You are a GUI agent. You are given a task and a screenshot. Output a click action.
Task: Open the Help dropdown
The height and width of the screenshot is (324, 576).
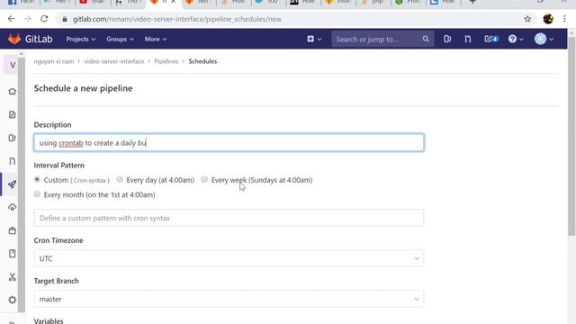click(516, 39)
